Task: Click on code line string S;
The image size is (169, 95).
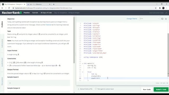Action: 92,66
